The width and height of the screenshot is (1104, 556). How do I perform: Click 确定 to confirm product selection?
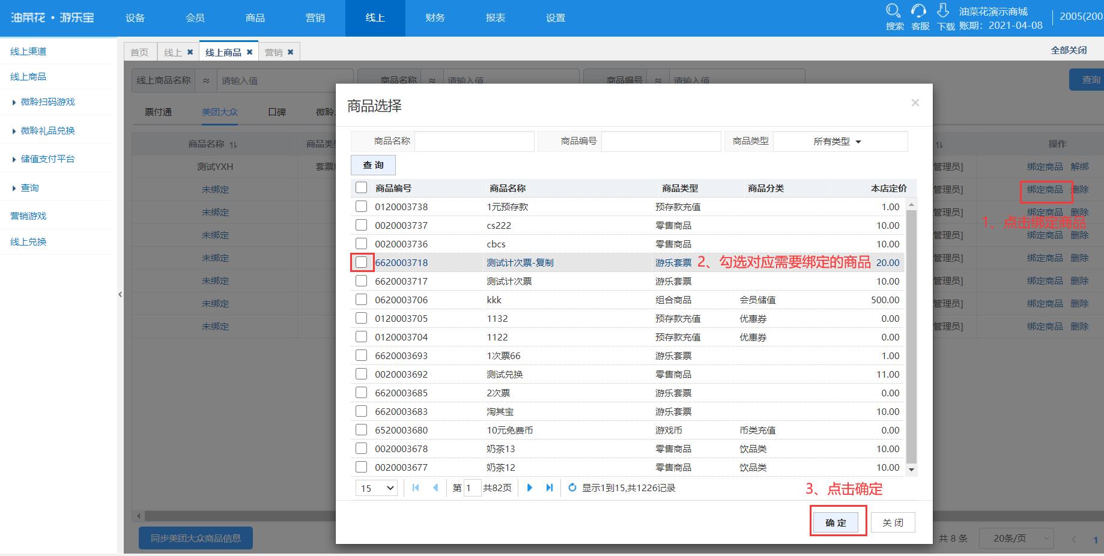pyautogui.click(x=836, y=522)
